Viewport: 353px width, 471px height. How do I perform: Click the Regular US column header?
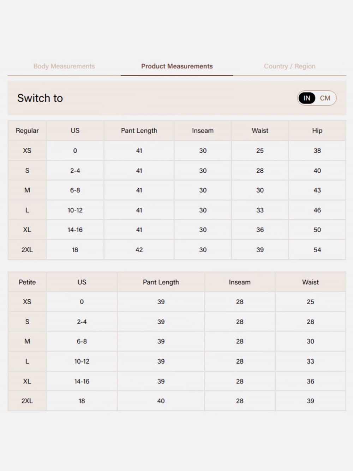click(x=75, y=131)
